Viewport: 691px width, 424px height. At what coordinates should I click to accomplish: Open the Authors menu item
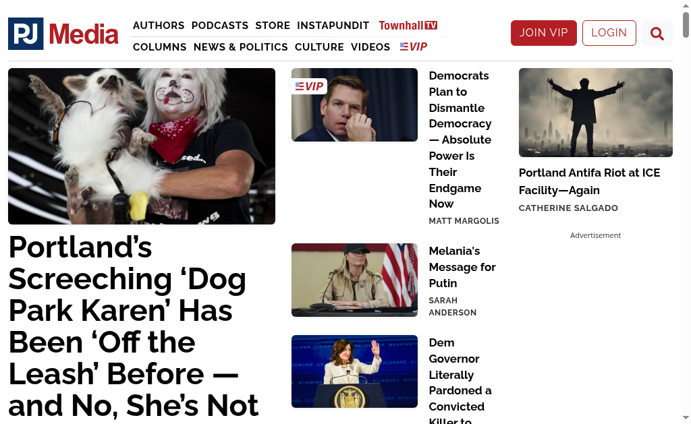(x=159, y=26)
